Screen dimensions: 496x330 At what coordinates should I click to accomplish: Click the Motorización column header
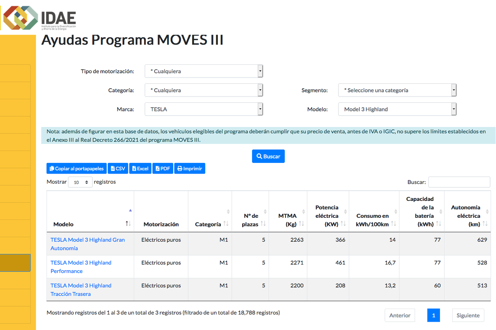(161, 211)
